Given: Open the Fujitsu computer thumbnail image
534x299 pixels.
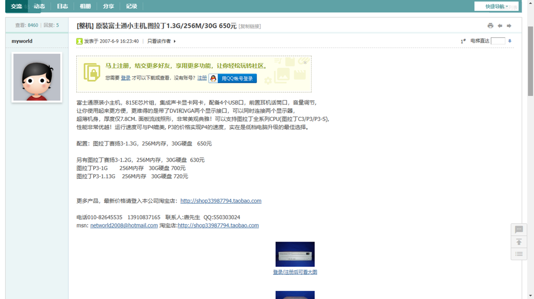Looking at the screenshot, I should (295, 254).
